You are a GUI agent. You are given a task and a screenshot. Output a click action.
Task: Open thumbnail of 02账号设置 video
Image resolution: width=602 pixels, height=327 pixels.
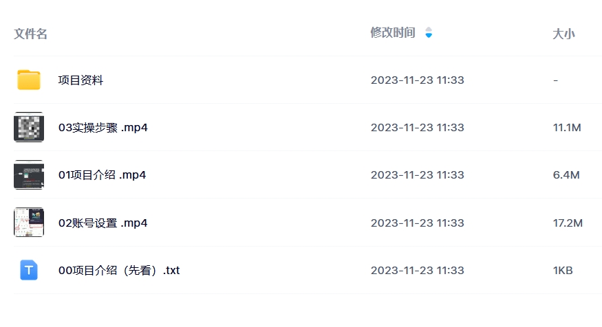(x=29, y=223)
